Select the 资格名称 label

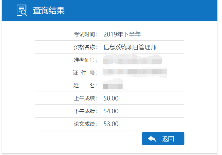coord(86,47)
